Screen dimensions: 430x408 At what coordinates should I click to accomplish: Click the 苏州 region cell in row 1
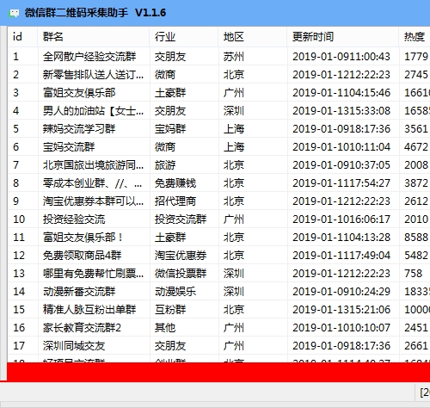click(253, 57)
